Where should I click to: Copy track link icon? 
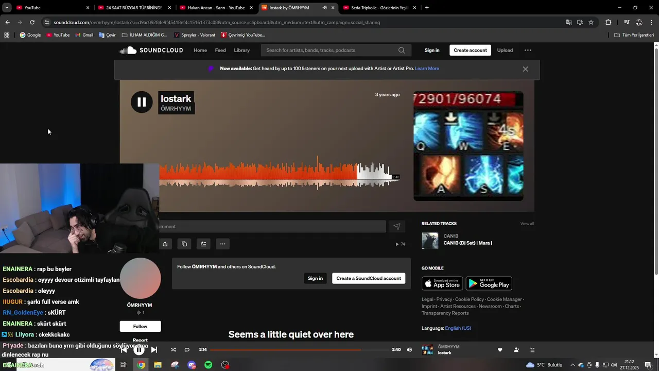point(184,244)
